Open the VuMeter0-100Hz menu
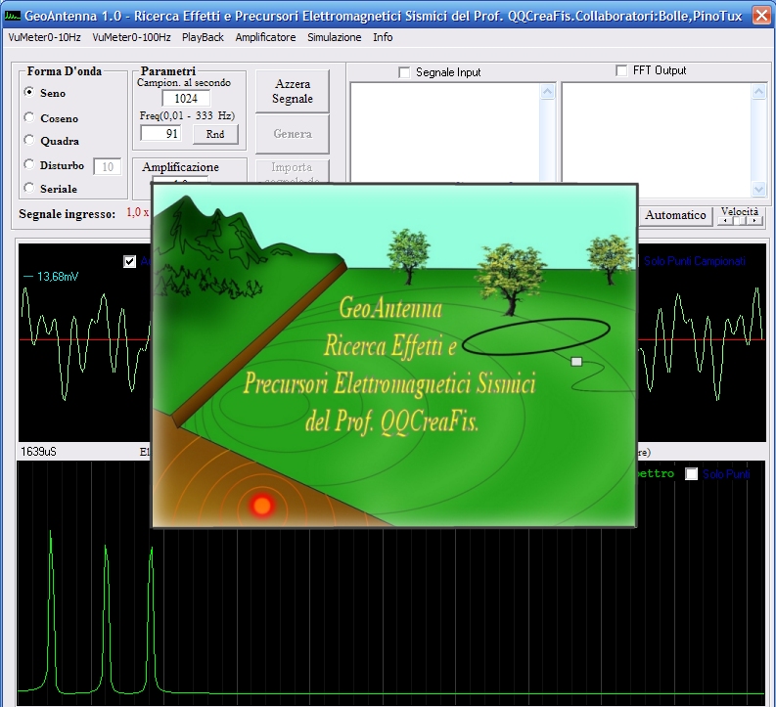Image resolution: width=776 pixels, height=707 pixels. click(x=131, y=37)
